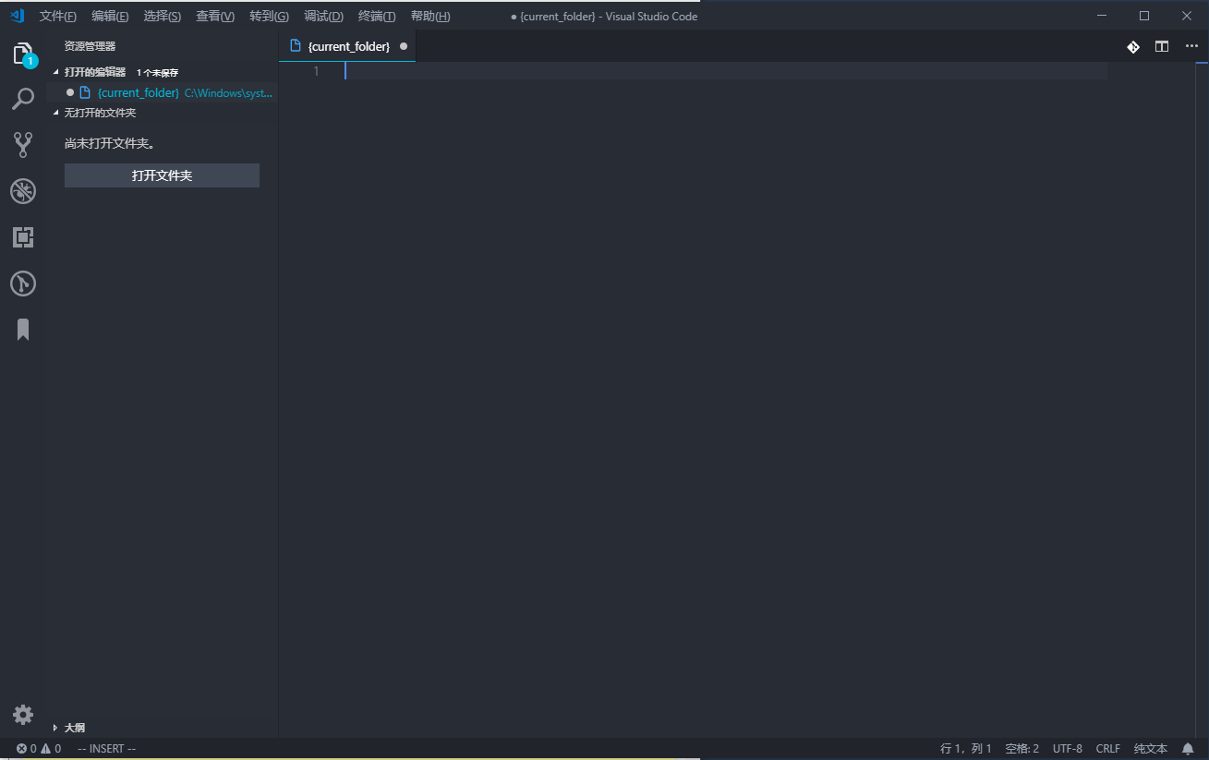Click the 打开文件夹 button
The width and height of the screenshot is (1209, 760).
162,175
